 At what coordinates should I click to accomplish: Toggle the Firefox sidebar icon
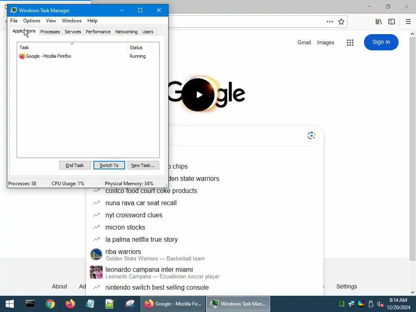392,22
